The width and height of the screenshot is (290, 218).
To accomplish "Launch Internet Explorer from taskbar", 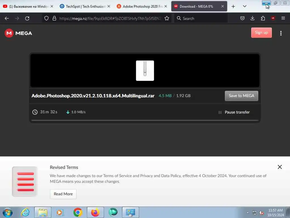I will click(25, 212).
